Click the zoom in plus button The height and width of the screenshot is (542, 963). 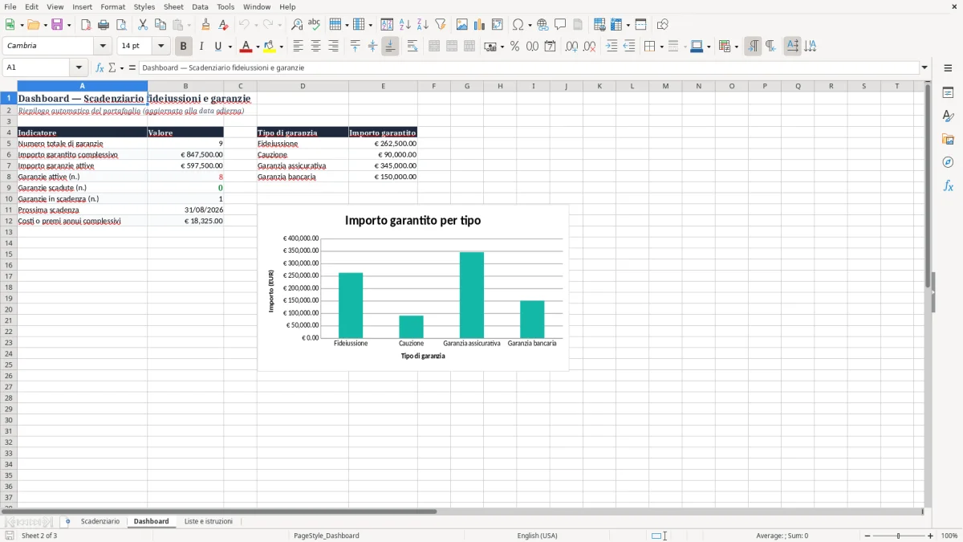pos(931,536)
